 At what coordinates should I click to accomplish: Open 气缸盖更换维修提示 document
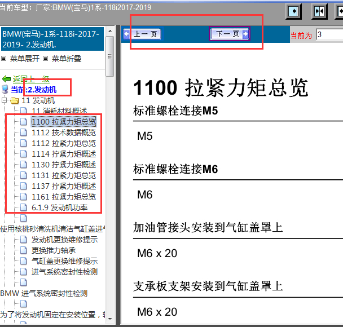pos(64,261)
